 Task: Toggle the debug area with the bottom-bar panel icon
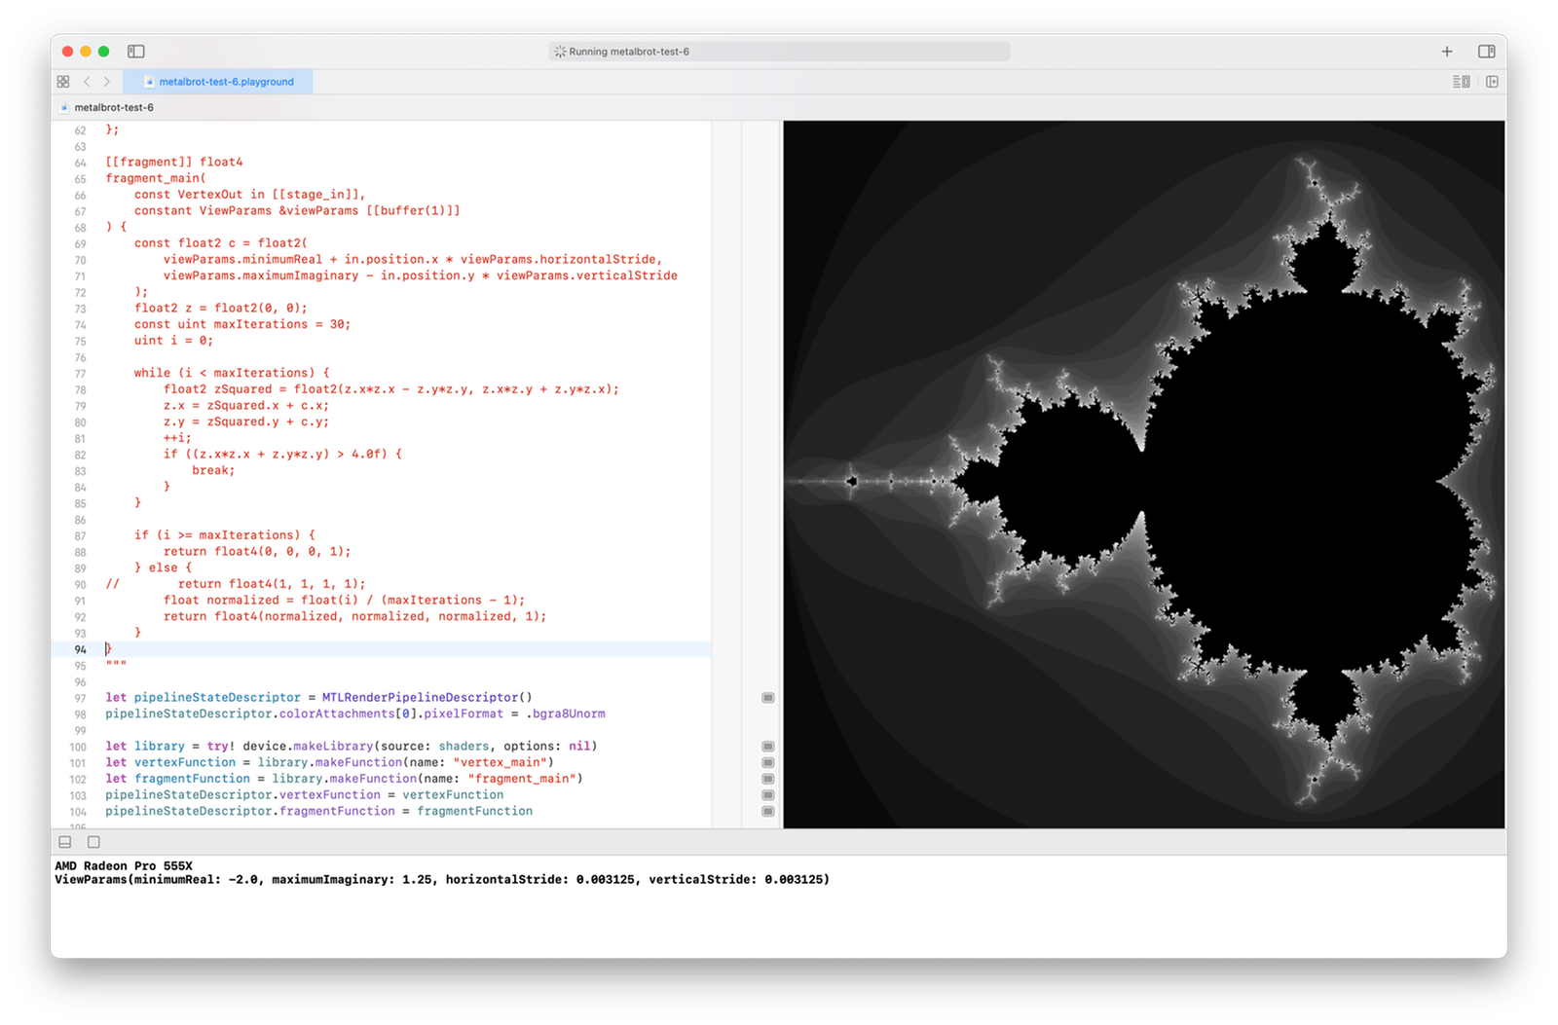click(x=65, y=842)
